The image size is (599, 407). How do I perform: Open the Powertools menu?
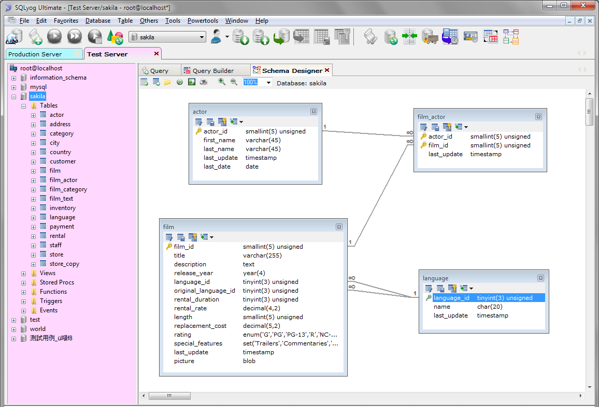(x=203, y=21)
